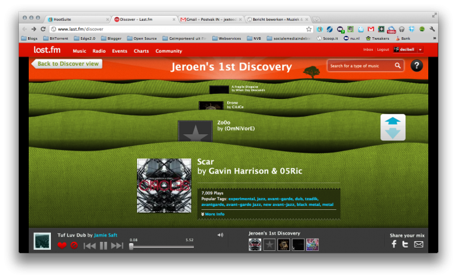Open the last.fm logo home link

[x=47, y=50]
